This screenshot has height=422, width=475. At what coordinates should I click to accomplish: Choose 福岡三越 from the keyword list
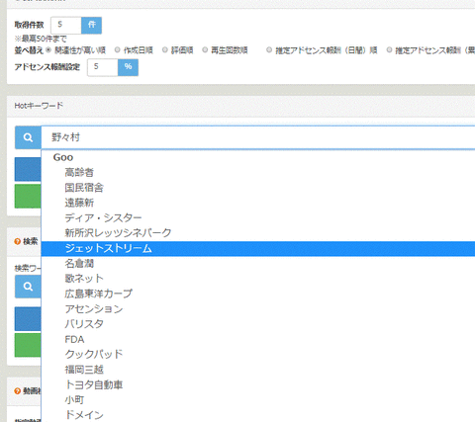point(258,370)
